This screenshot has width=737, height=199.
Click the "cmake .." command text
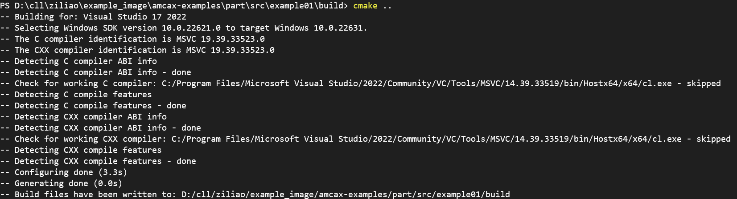[x=372, y=6]
